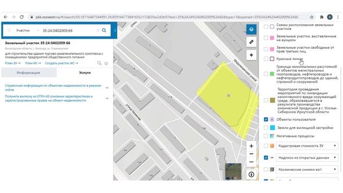Screen dimensions: 343x193
Task: Enable Земельные участки, выставленные на аукцион layer
Action: [266, 38]
